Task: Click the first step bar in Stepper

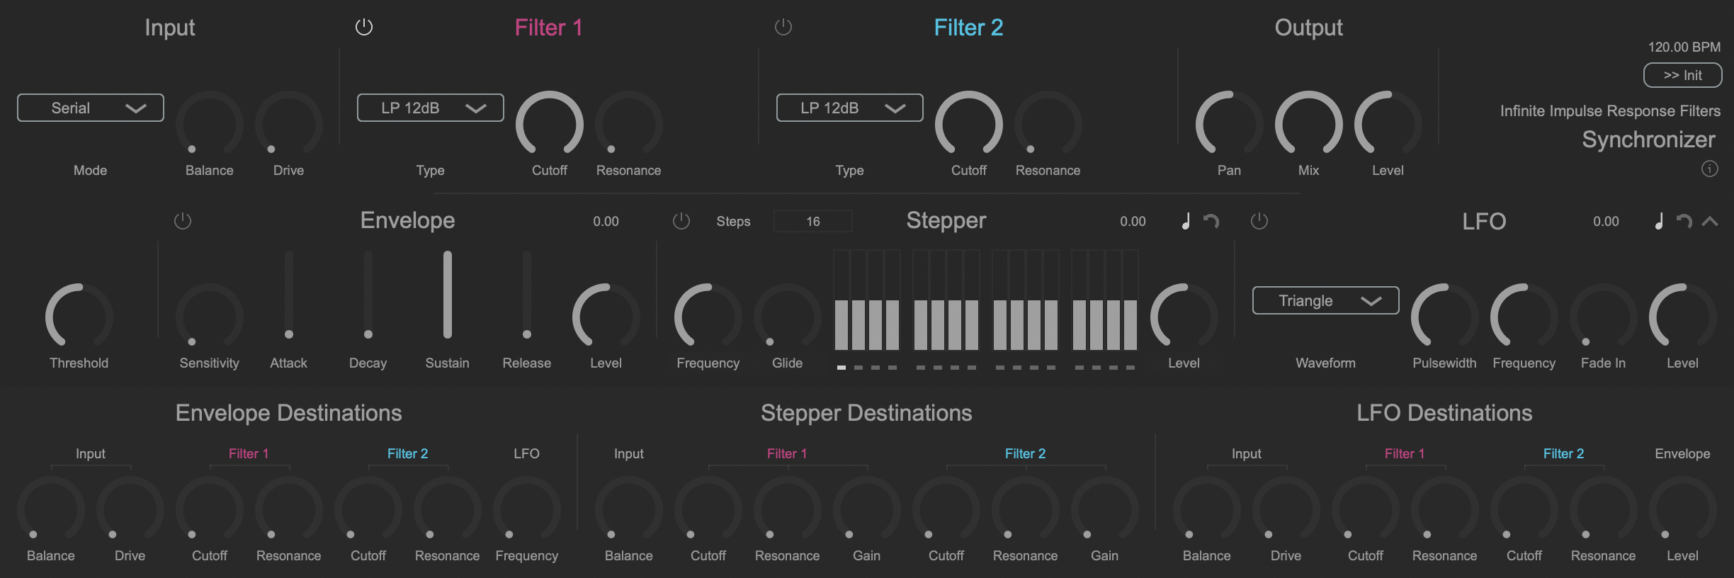Action: [x=841, y=324]
